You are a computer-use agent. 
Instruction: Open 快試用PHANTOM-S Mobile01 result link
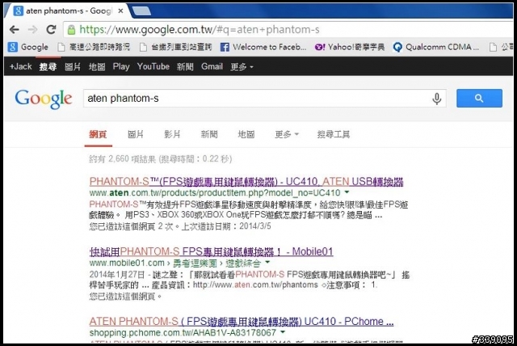tap(211, 252)
